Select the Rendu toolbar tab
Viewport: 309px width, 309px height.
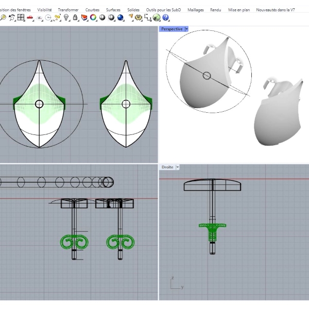(x=215, y=10)
